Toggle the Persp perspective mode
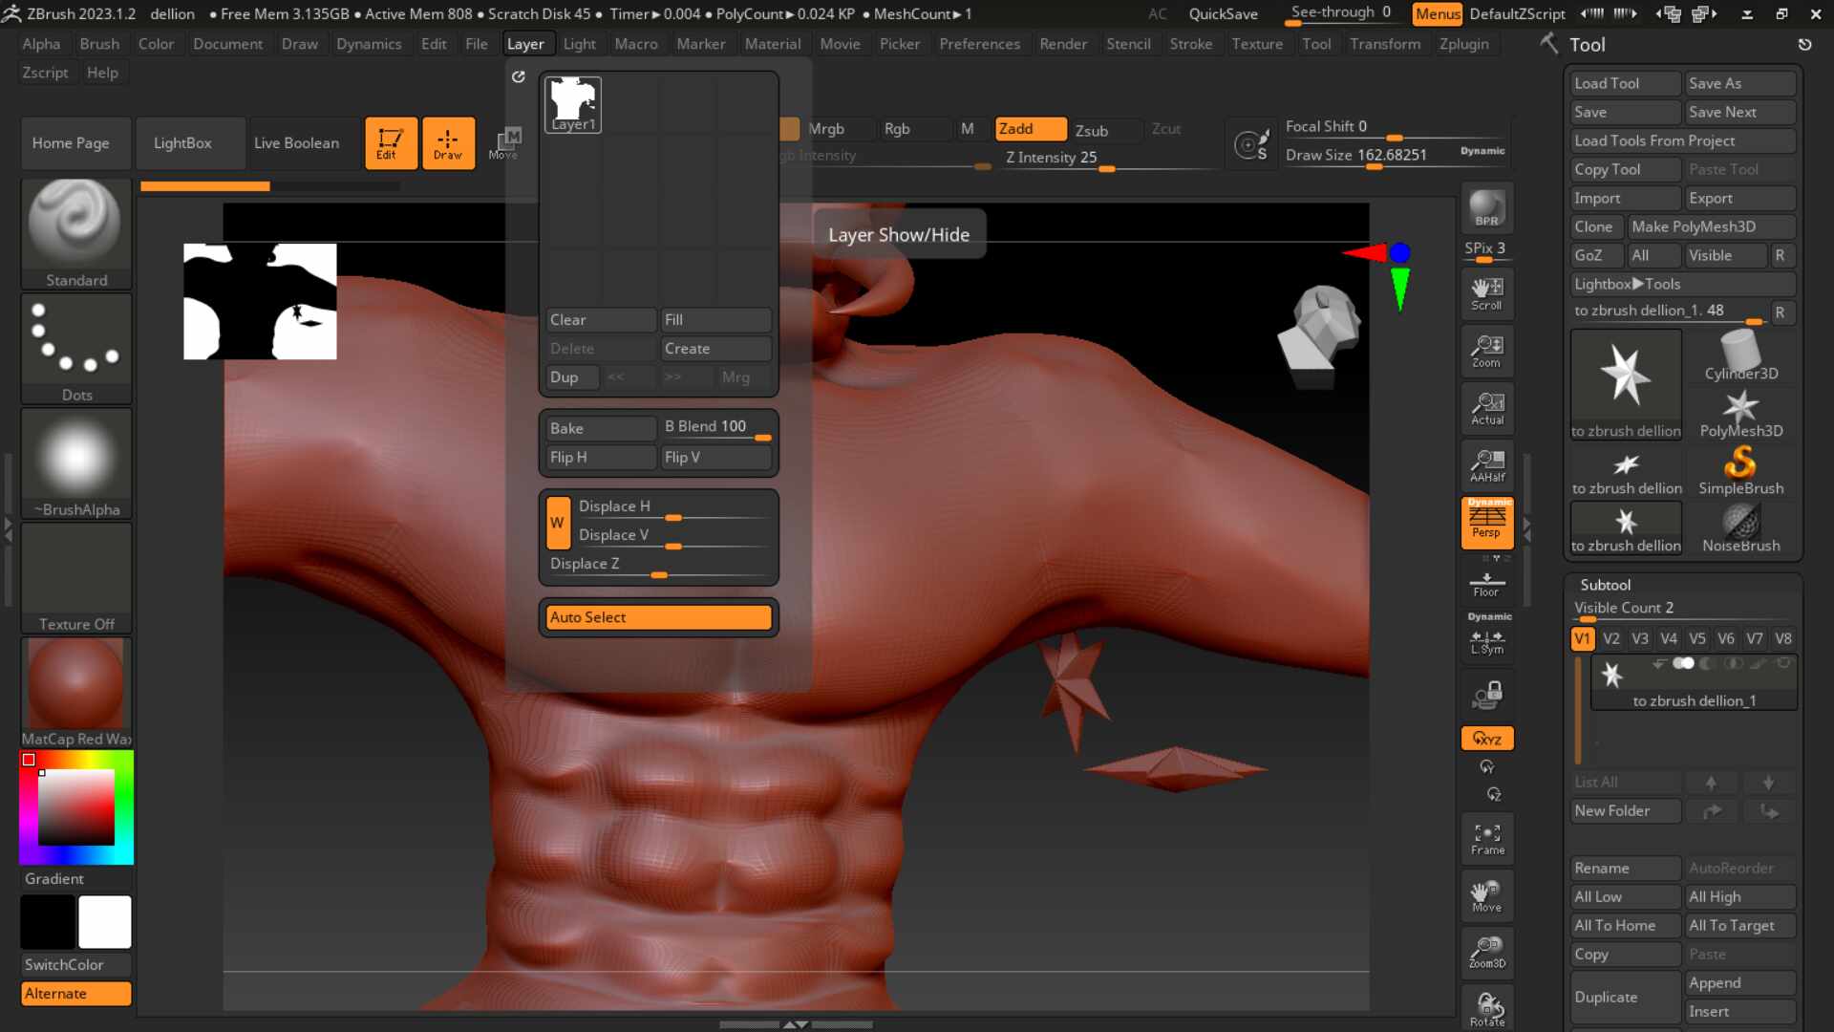The image size is (1834, 1032). pos(1486,523)
